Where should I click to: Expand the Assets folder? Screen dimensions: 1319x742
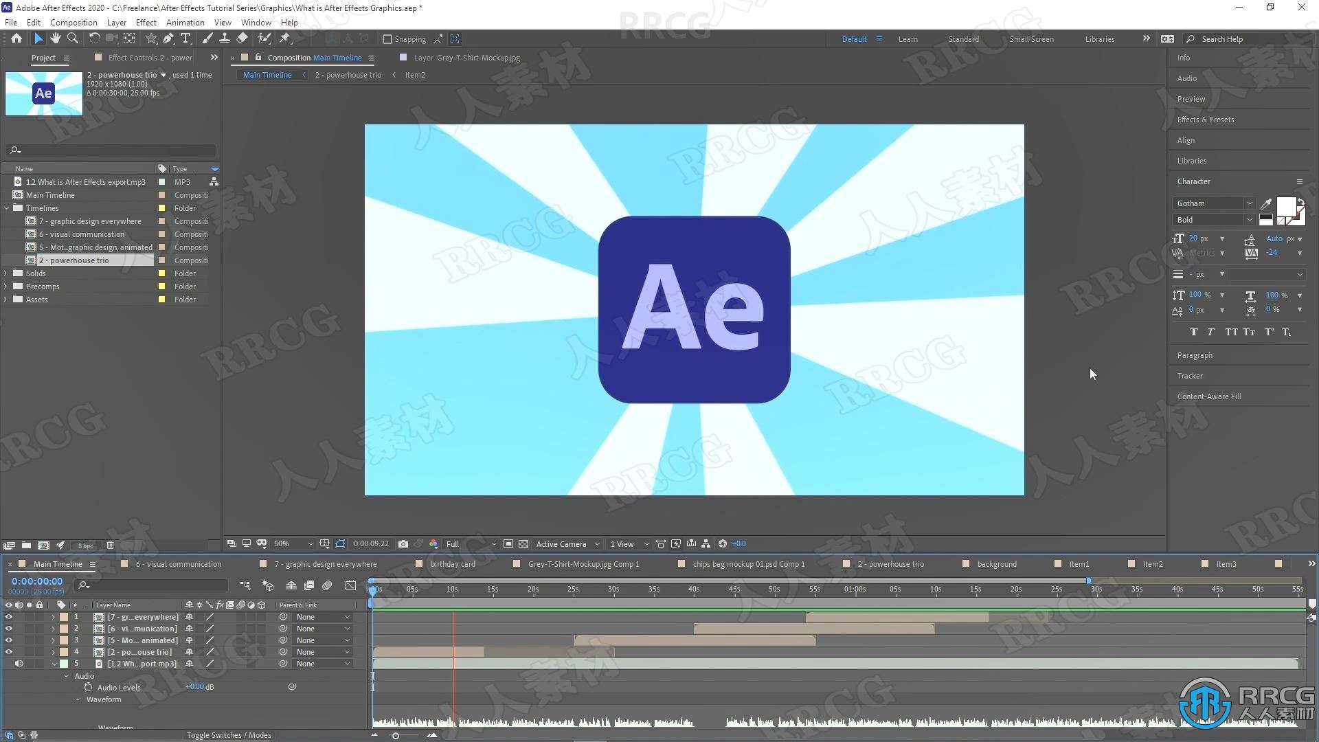[x=6, y=300]
